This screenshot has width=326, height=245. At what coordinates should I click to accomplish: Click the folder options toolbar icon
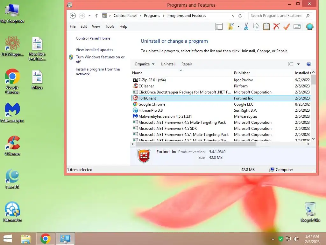click(231, 26)
